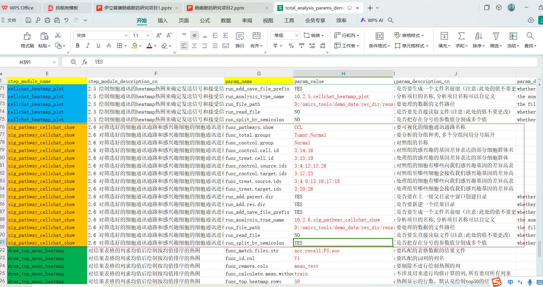This screenshot has height=287, width=543.
Task: Decrease font size with A- icon
Action: coord(169,35)
